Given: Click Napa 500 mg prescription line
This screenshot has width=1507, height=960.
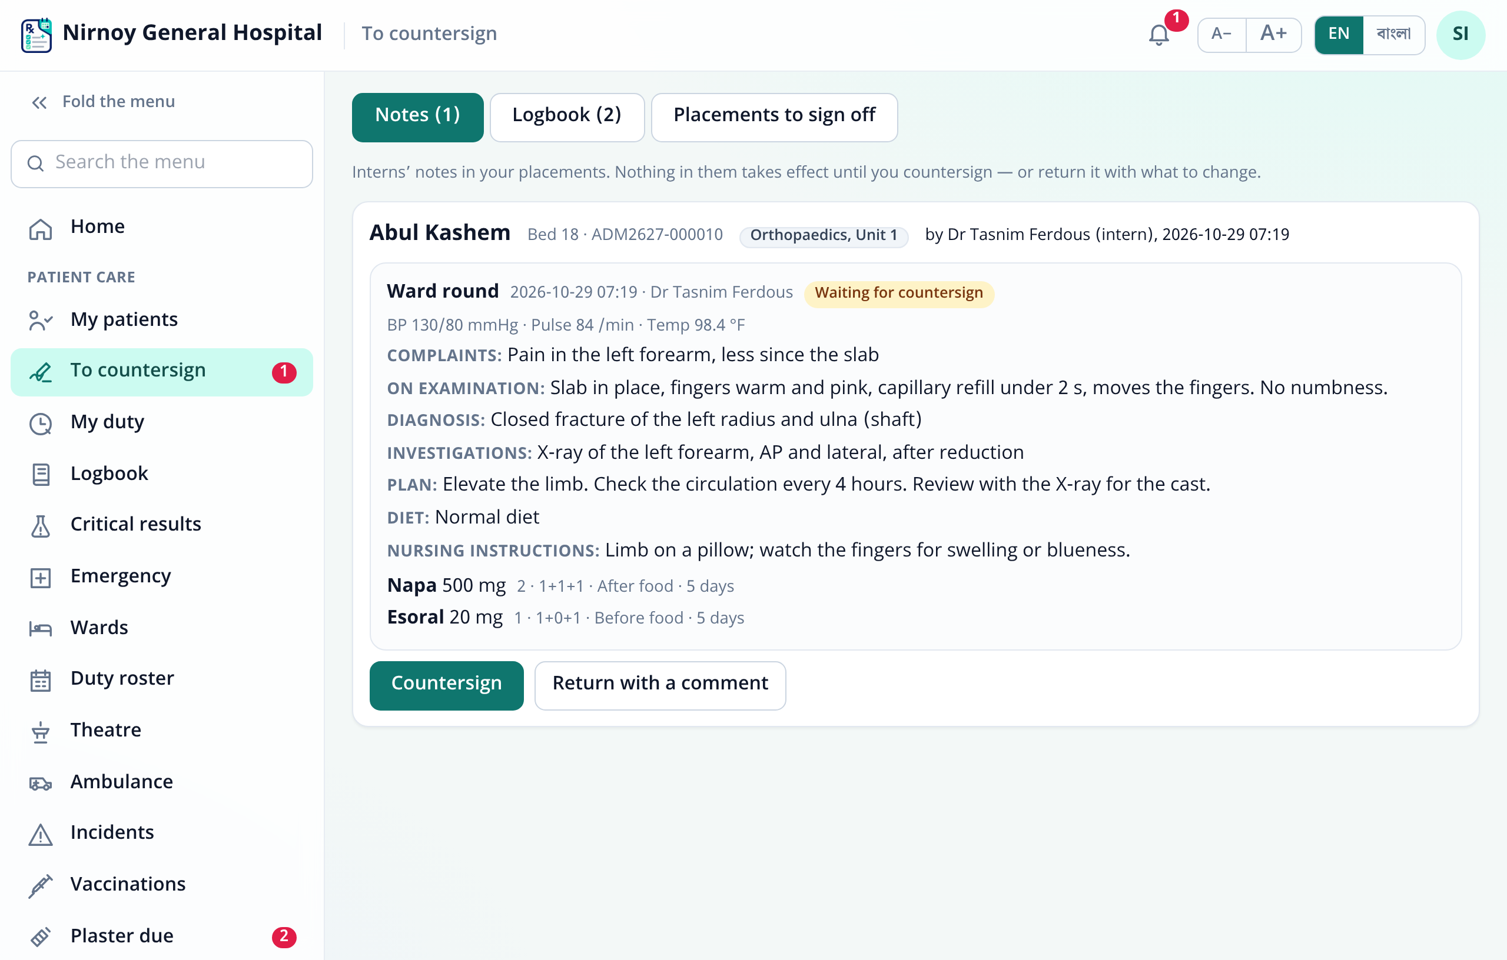Looking at the screenshot, I should [560, 586].
